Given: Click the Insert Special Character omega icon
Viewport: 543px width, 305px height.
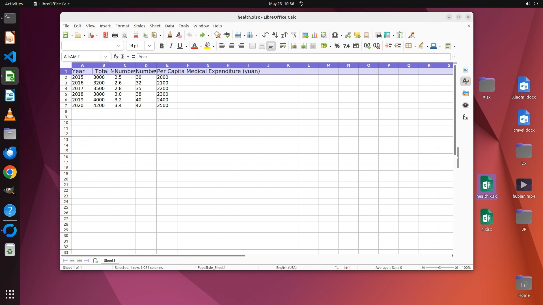Looking at the screenshot, I should point(335,35).
